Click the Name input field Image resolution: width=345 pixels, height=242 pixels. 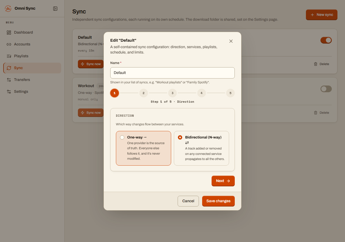click(x=172, y=73)
